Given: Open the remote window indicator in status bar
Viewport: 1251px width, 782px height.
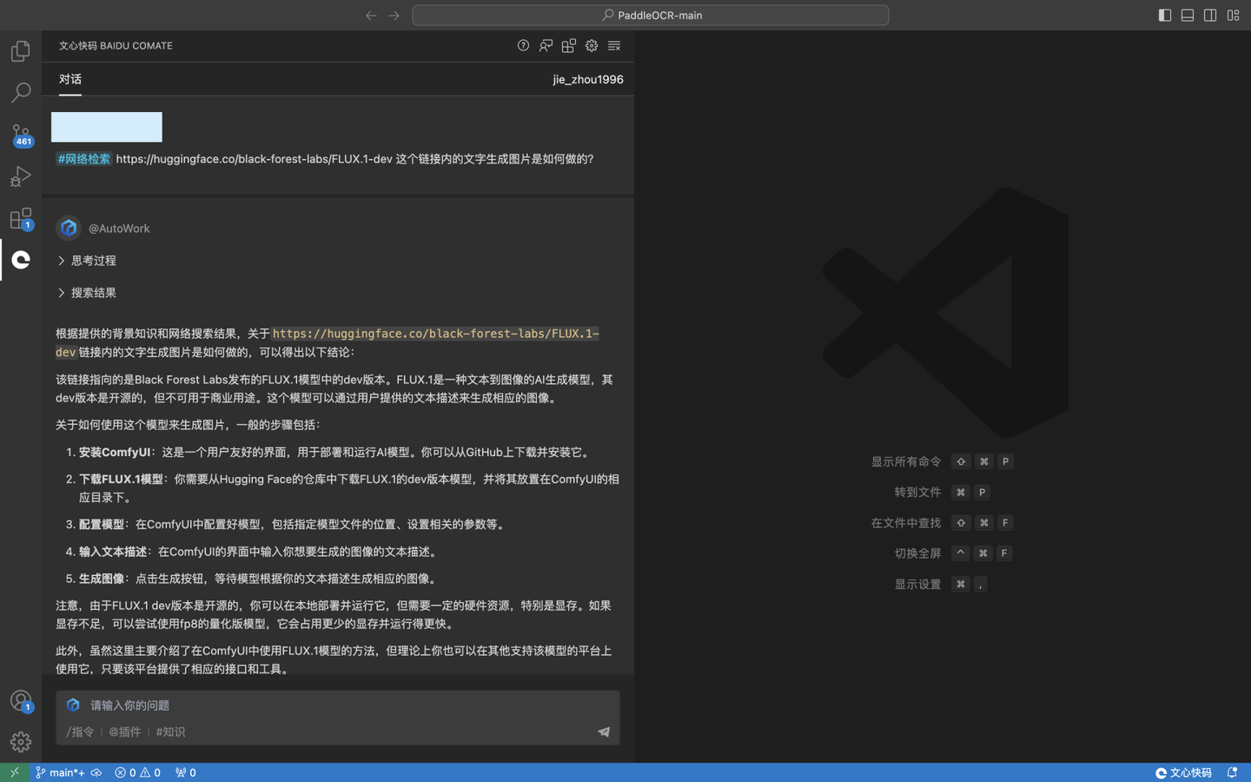Looking at the screenshot, I should (x=15, y=772).
